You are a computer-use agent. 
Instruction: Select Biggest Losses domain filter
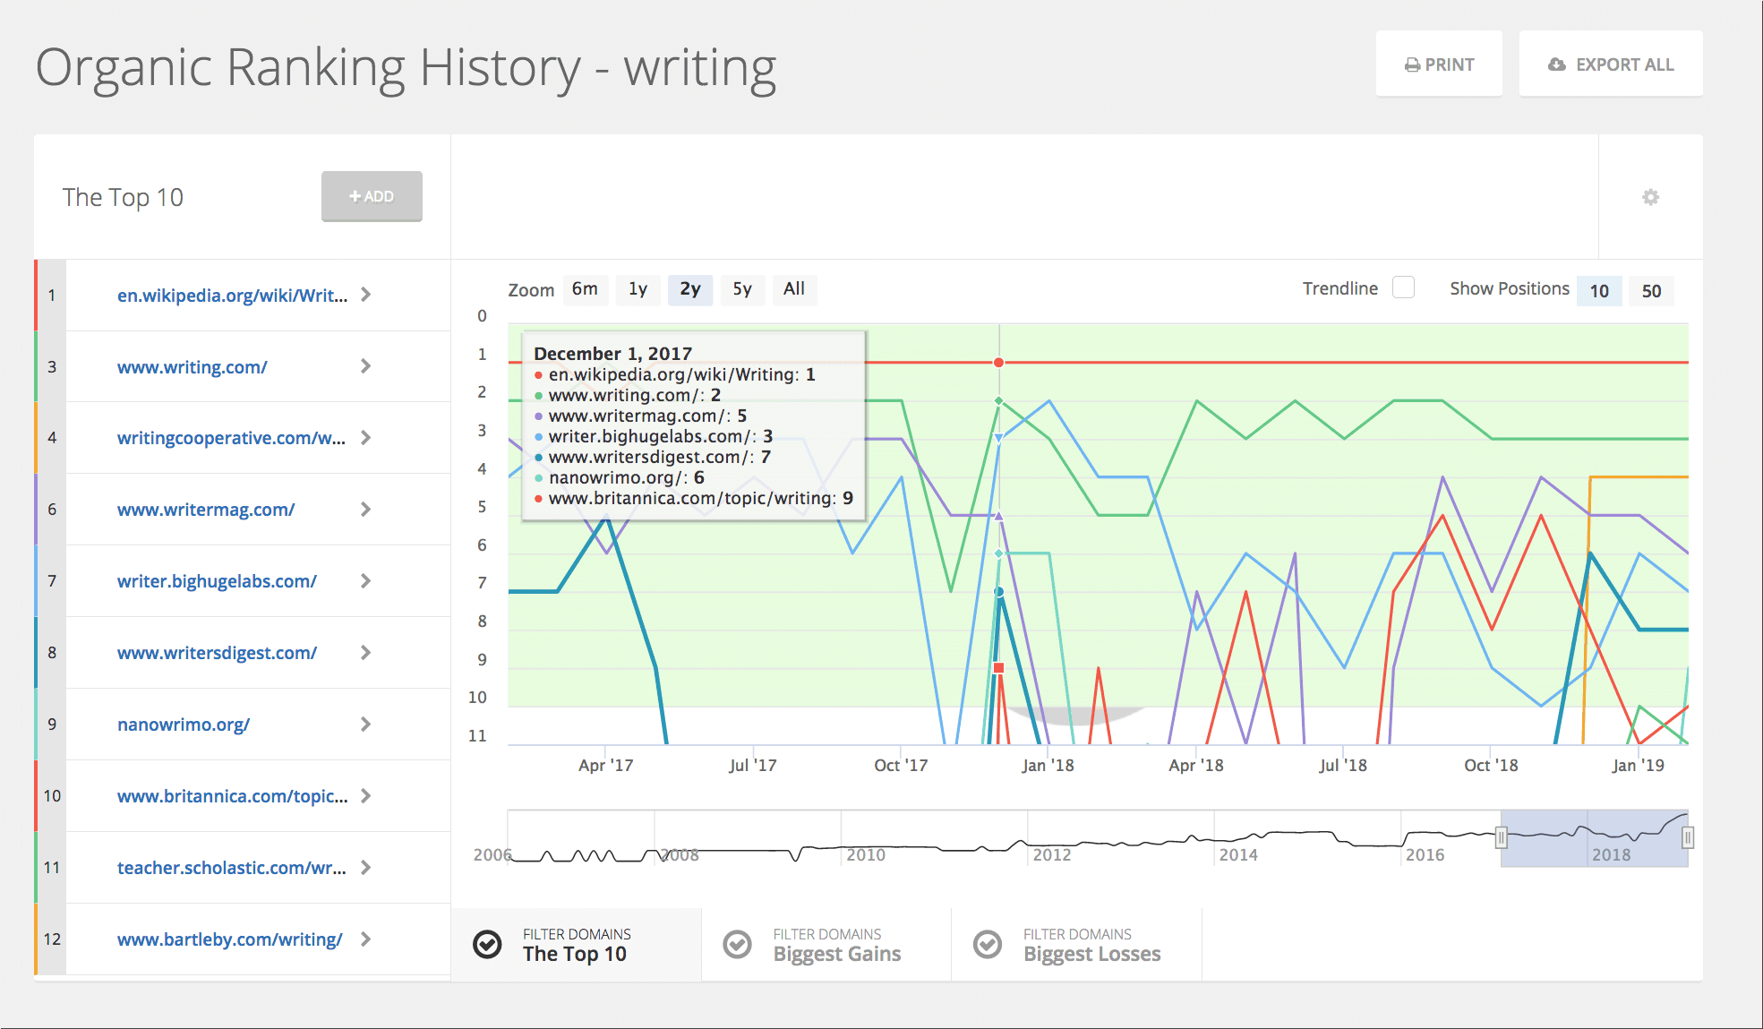pos(1077,945)
